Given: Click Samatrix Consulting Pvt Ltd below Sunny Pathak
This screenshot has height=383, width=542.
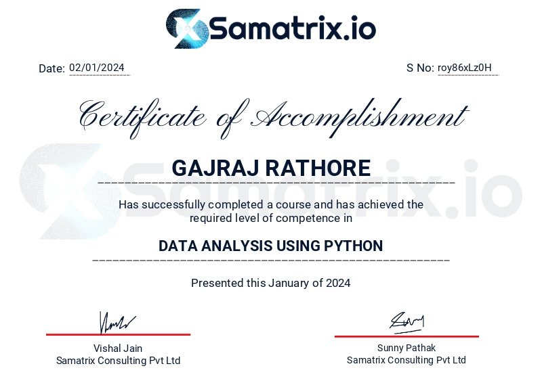Looking at the screenshot, I should click(x=406, y=361).
